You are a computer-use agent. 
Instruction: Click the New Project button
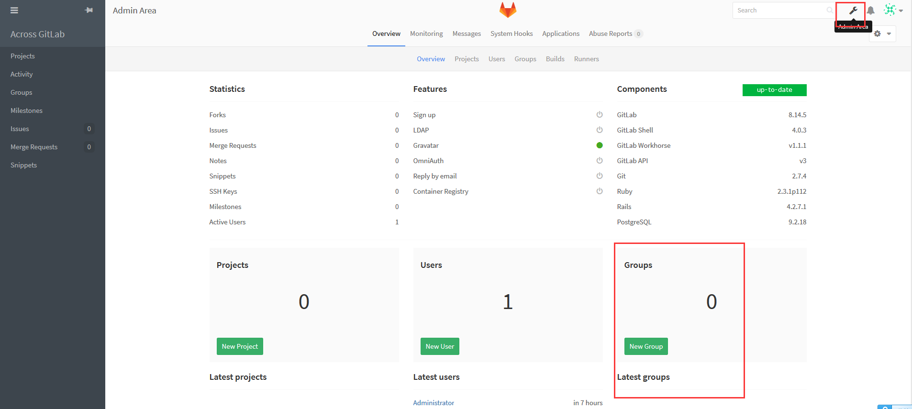click(x=240, y=346)
